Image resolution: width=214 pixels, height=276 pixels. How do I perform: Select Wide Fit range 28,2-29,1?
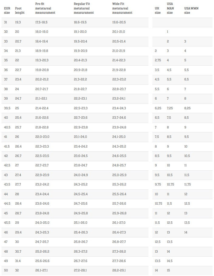119,270
